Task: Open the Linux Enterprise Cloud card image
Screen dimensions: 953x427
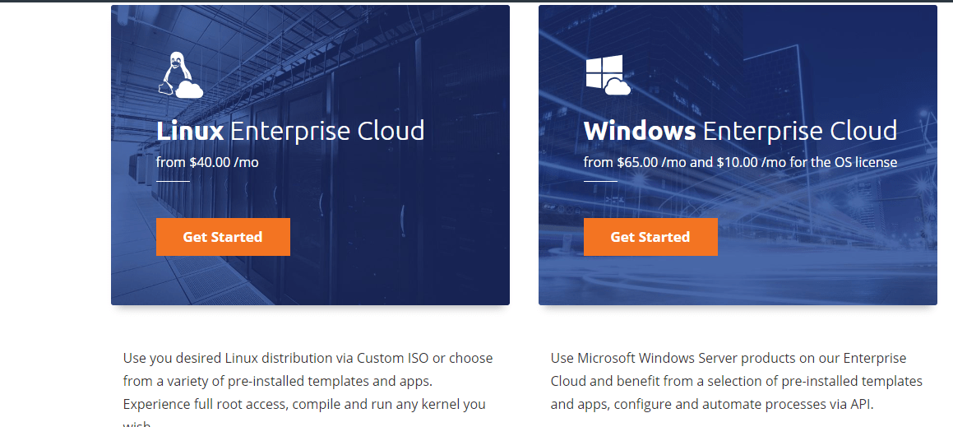Action: pos(310,155)
